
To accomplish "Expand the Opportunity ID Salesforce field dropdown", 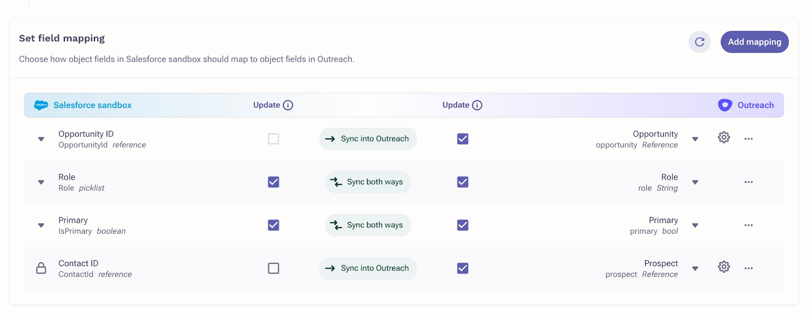I will click(x=41, y=139).
